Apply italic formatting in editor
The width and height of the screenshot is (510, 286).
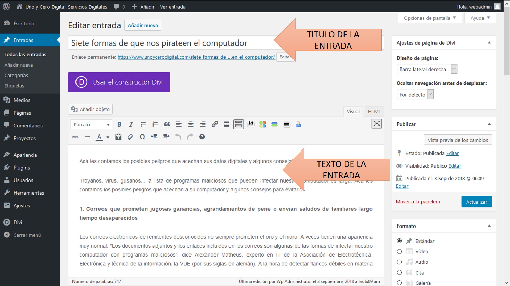coord(131,124)
